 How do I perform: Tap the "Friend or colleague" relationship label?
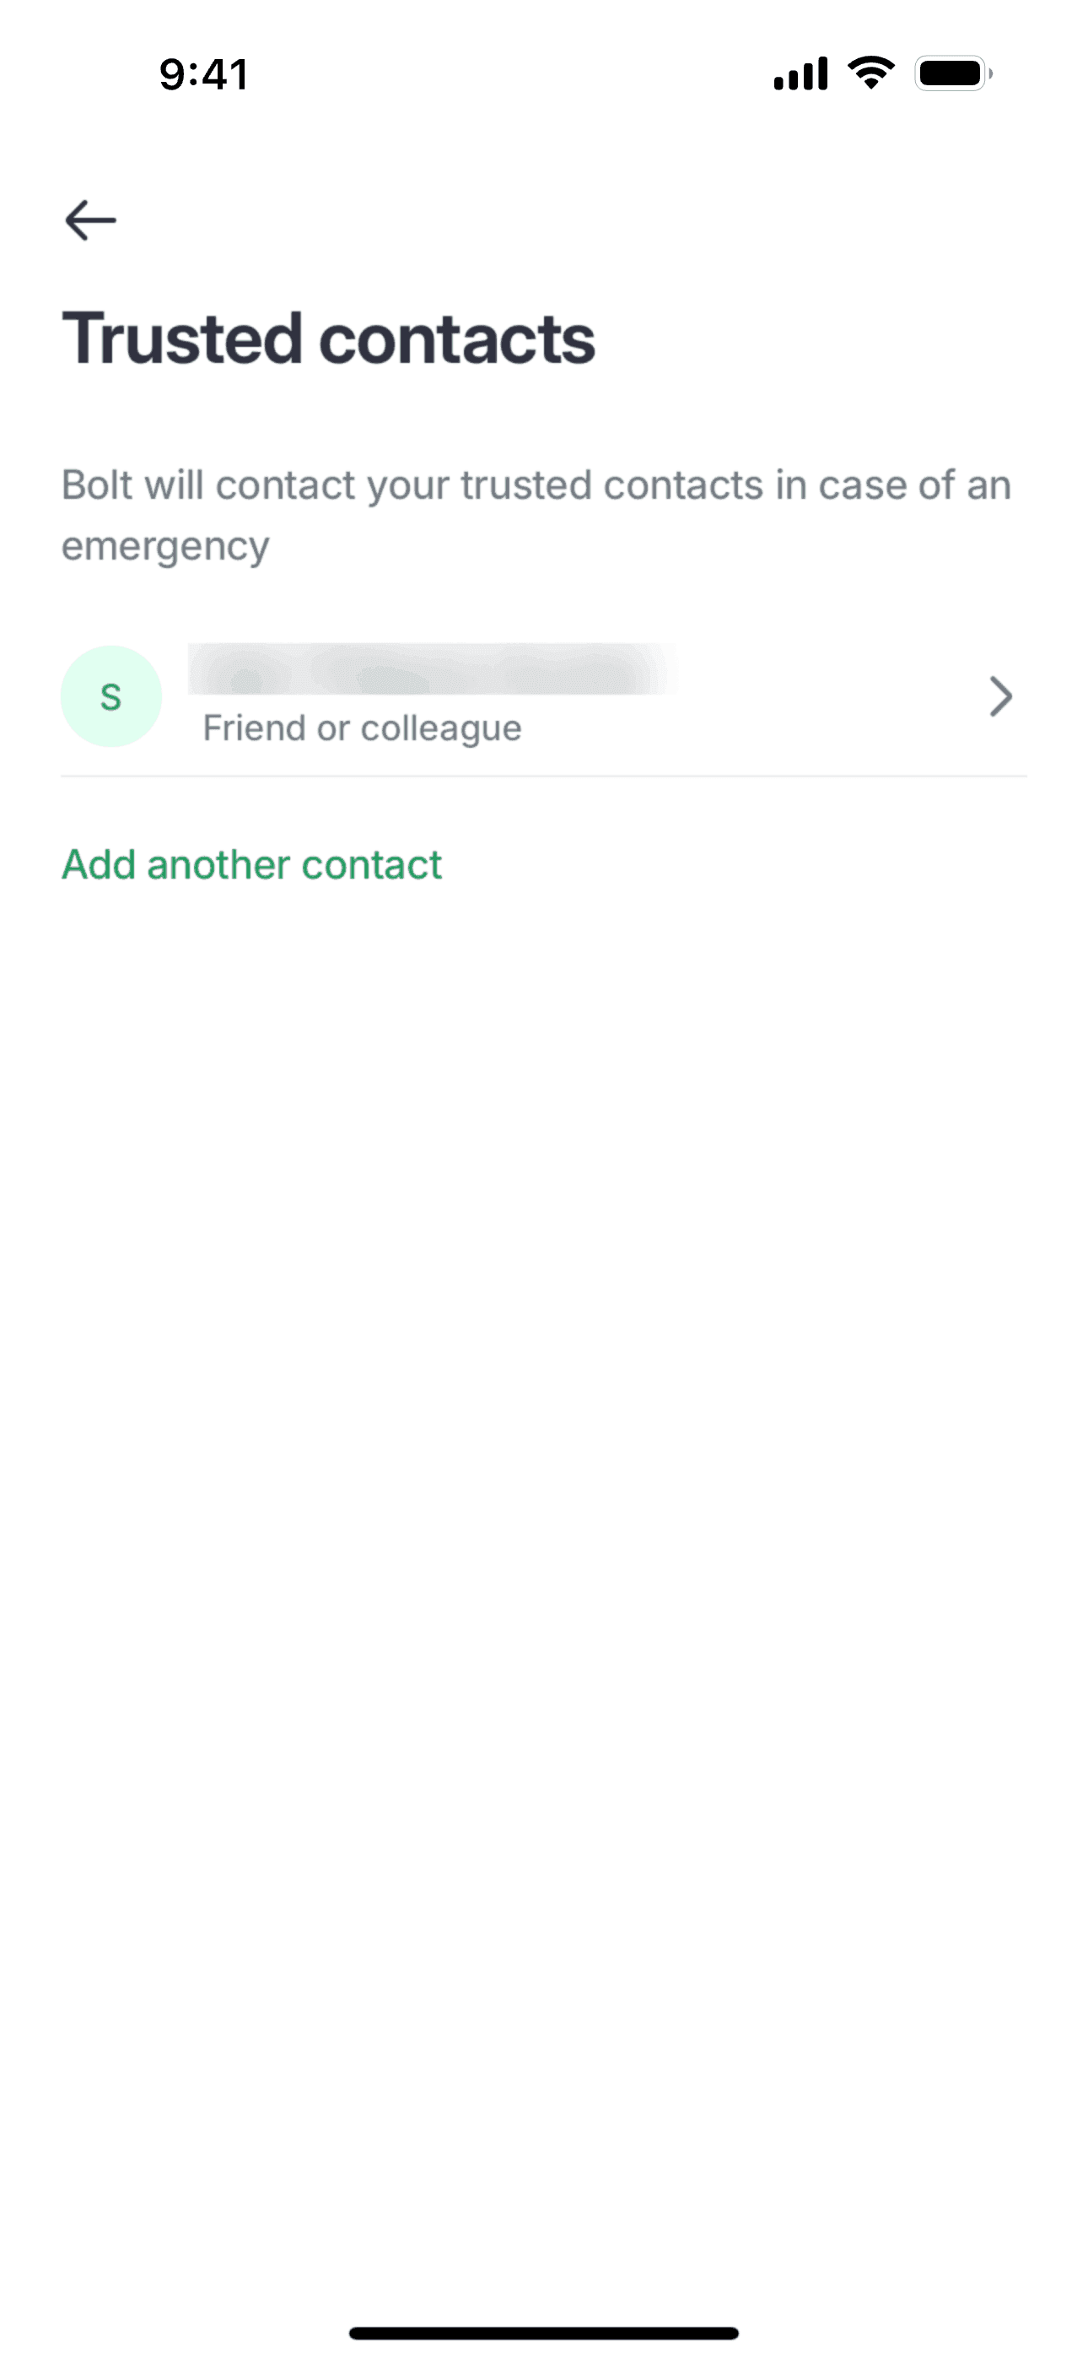(362, 728)
